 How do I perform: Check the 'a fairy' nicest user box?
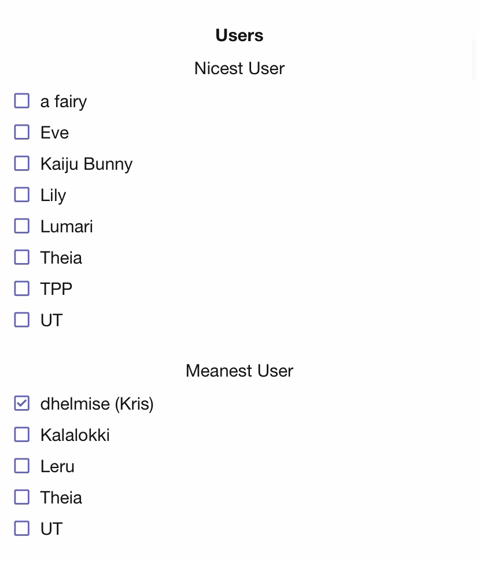[x=22, y=101]
